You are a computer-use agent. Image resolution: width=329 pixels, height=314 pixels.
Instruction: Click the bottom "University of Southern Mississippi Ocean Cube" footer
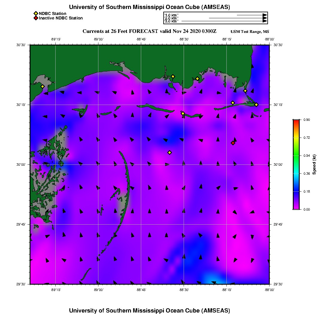(x=150, y=310)
